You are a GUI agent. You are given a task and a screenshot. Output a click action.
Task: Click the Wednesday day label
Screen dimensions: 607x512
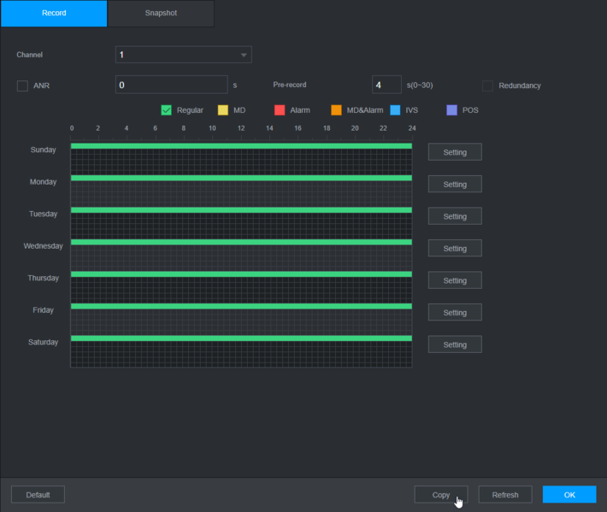pos(43,246)
